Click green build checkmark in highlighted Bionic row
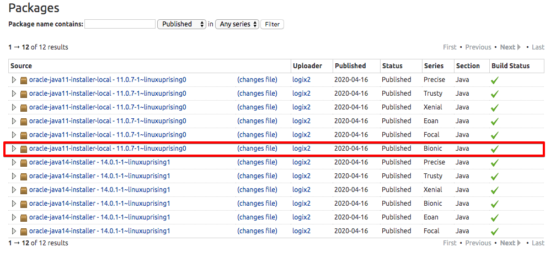556x258 pixels. 494,149
